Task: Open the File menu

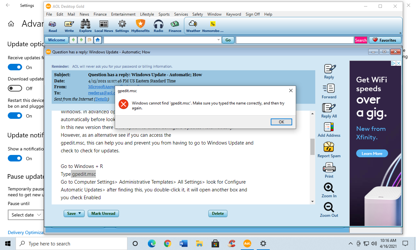Action: (49, 14)
